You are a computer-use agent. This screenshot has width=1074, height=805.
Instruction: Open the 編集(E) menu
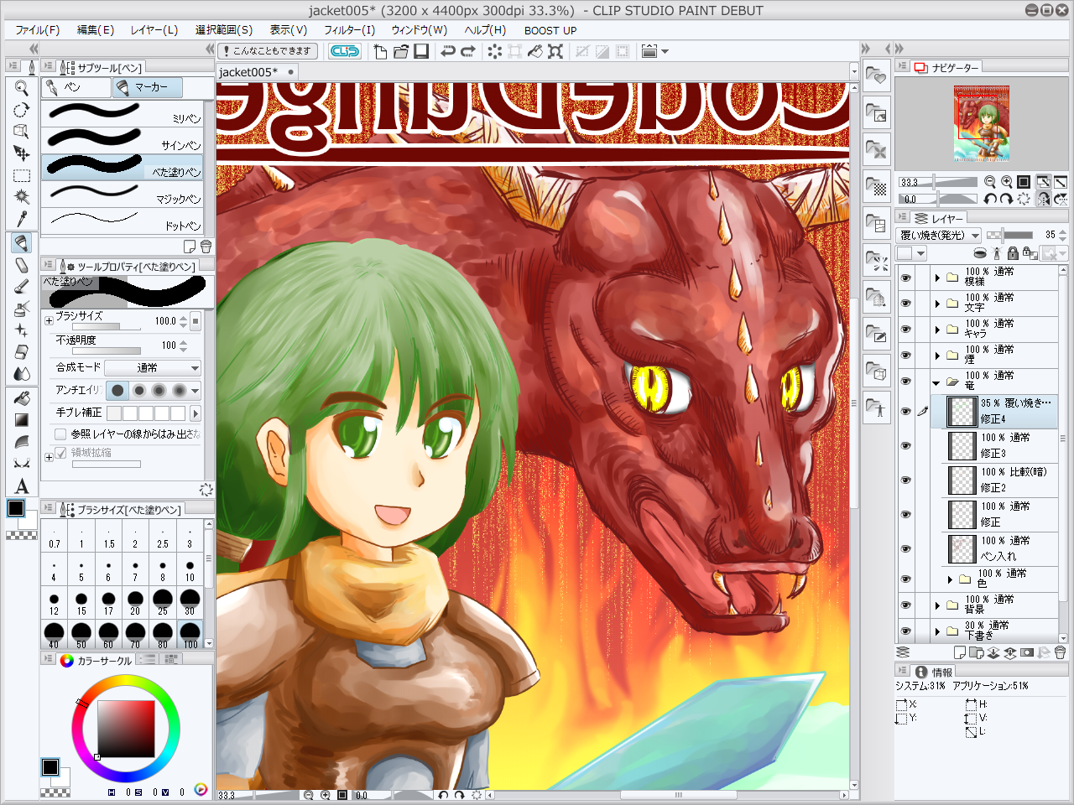[x=96, y=30]
